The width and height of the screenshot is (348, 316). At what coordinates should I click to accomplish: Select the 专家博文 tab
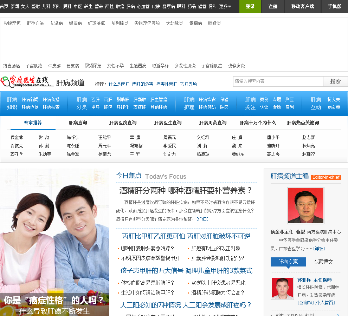pyautogui.click(x=323, y=262)
